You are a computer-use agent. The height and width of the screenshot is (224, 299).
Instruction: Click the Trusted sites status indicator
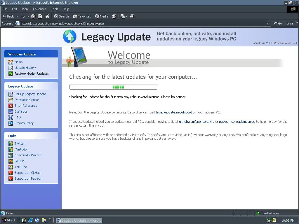[267, 213]
